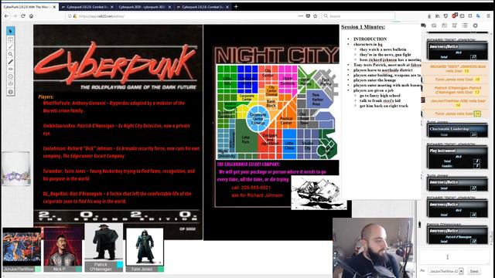
Task: Close the Cyberpunk 2020 third tab
Action: [x=169, y=7]
